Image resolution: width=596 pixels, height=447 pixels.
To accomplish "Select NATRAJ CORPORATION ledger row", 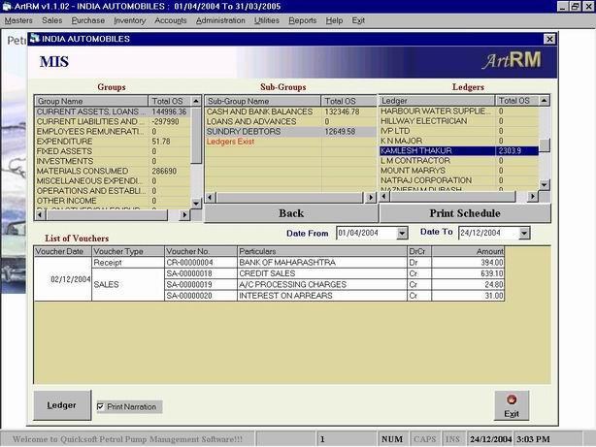I will pos(459,180).
